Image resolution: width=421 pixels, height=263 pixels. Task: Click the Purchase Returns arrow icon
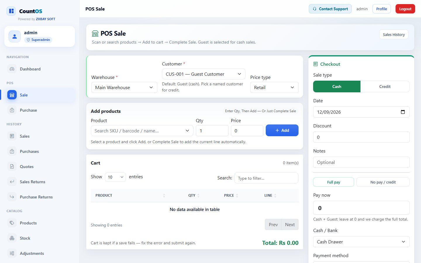coord(12,197)
